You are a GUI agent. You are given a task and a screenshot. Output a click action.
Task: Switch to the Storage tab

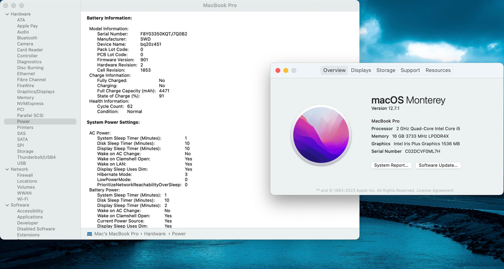[x=386, y=70]
